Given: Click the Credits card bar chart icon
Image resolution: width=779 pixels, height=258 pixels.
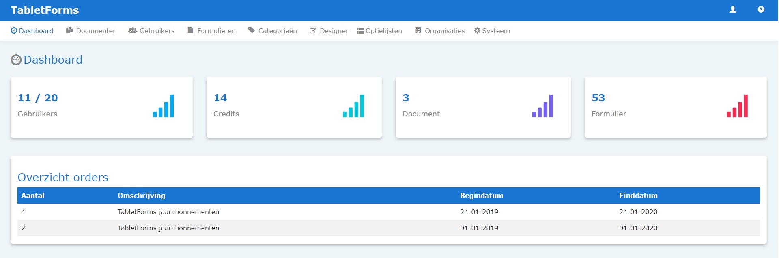Looking at the screenshot, I should point(353,106).
